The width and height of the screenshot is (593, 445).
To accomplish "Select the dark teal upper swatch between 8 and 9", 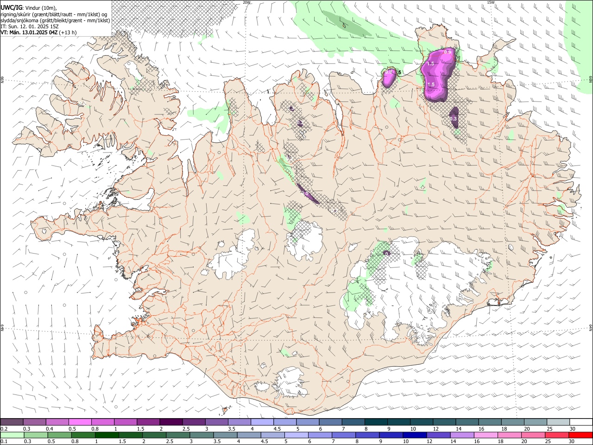I will pyautogui.click(x=376, y=422).
